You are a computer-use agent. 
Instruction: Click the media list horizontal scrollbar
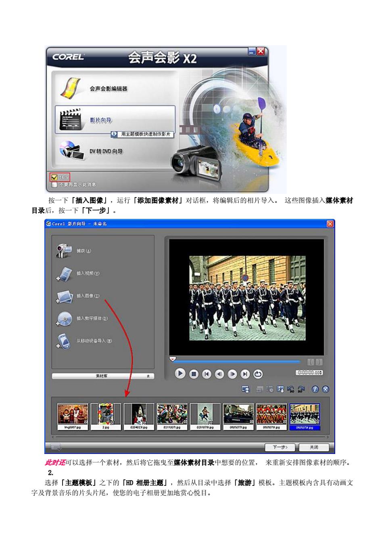[x=190, y=437]
